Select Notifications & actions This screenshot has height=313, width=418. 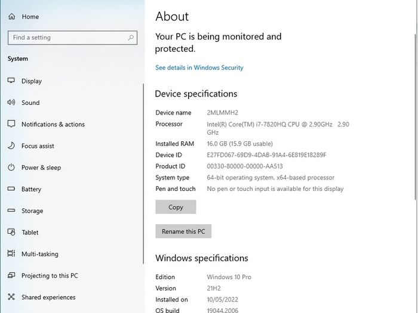click(x=53, y=124)
